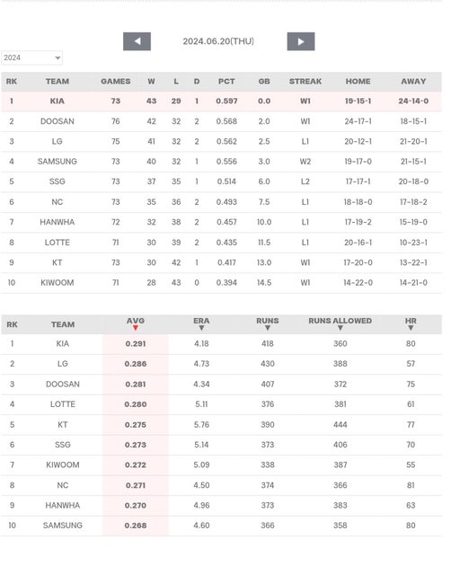
Task: Select KIWOOM row in standings table
Action: tap(222, 283)
